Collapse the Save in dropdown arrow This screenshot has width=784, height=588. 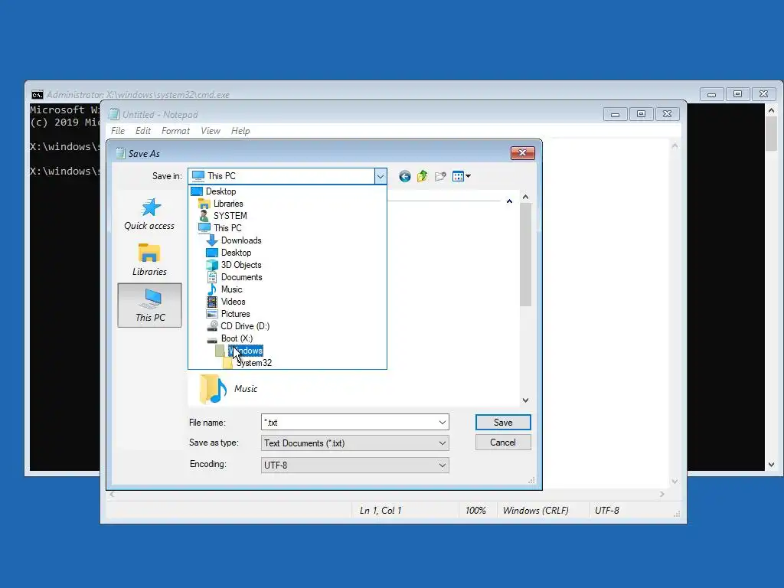pyautogui.click(x=381, y=176)
